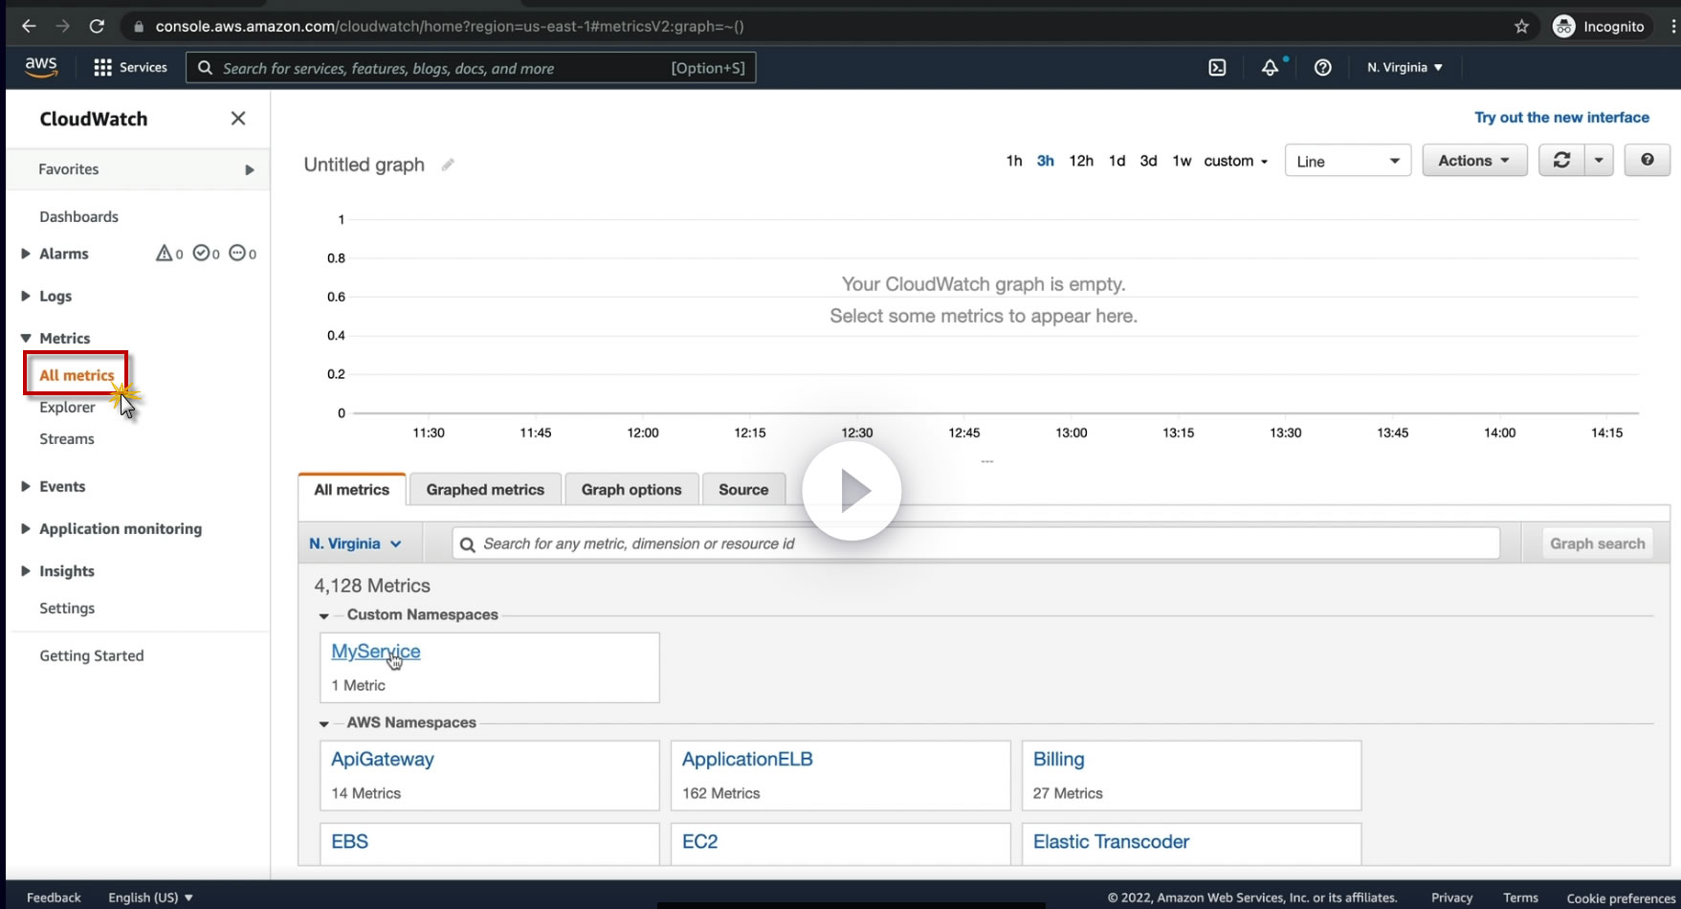Edit the Untitled graph title pencil
Viewport: 1681px width, 909px height.
coord(448,165)
